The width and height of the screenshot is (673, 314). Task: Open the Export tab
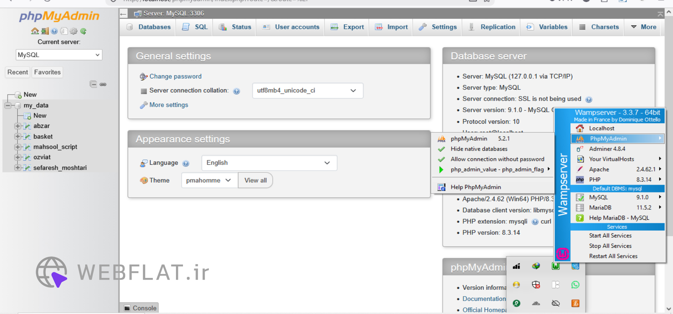tap(347, 27)
